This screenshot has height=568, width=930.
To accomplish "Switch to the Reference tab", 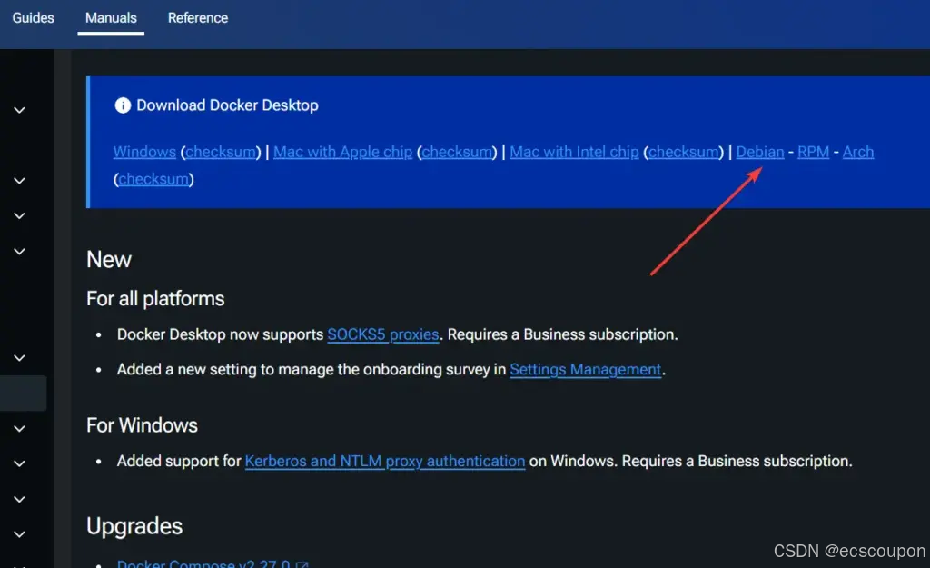I will point(197,18).
